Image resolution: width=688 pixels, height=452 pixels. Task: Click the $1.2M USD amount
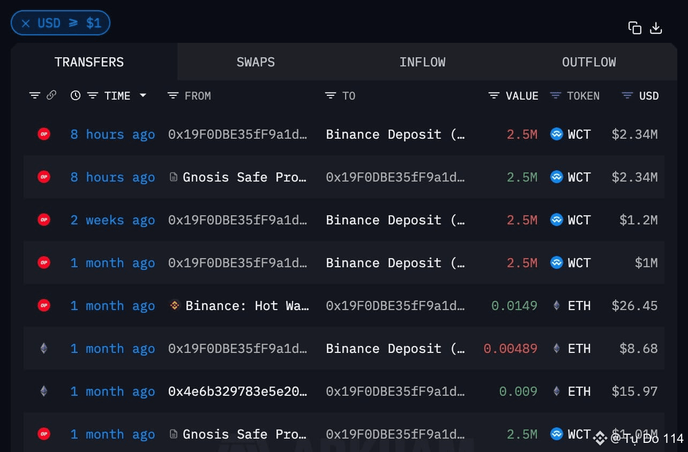coord(638,220)
